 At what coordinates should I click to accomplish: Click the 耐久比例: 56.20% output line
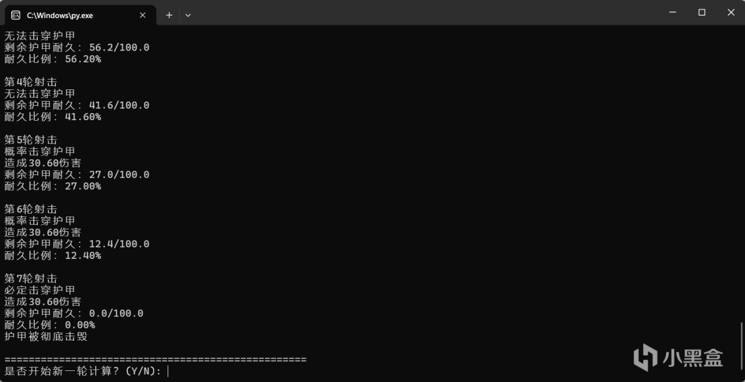pos(52,59)
